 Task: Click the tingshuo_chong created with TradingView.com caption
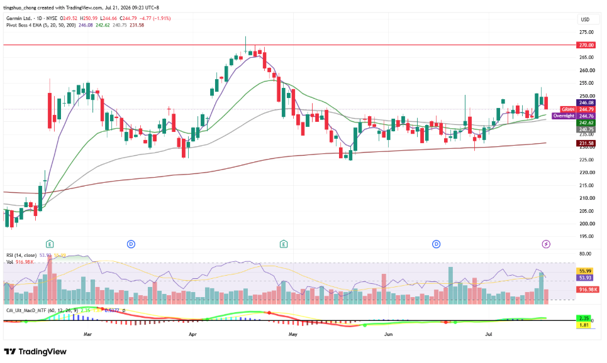(53, 8)
